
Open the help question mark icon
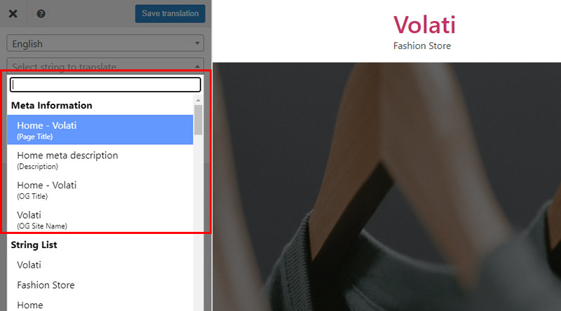click(x=41, y=13)
